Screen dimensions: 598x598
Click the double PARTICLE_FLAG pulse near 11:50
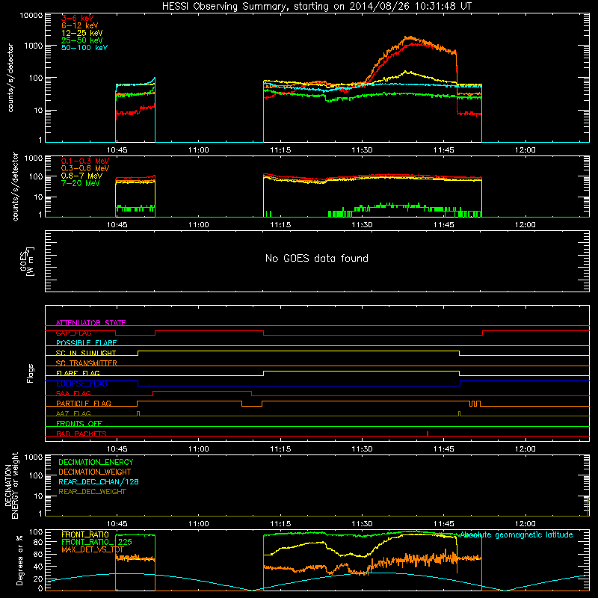click(475, 404)
